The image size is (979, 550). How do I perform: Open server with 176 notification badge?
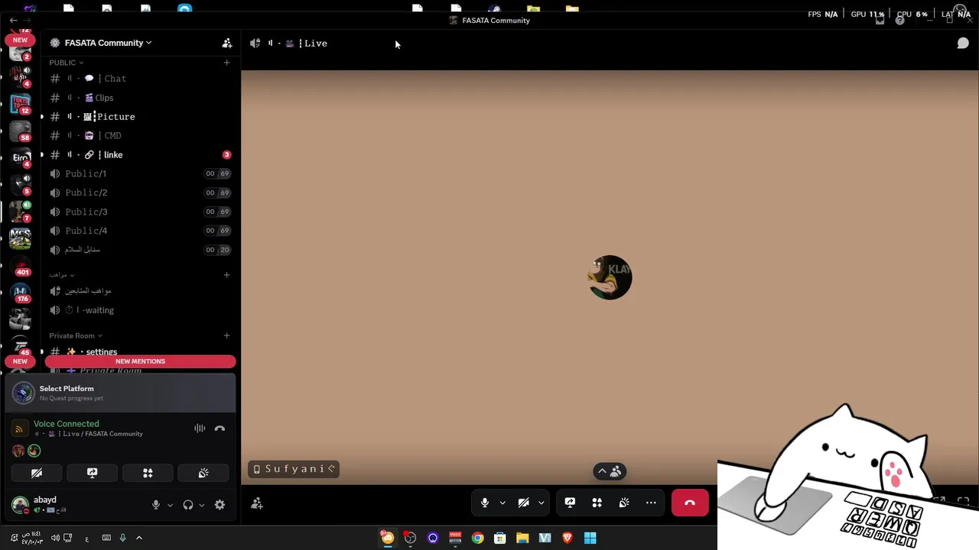click(x=20, y=293)
